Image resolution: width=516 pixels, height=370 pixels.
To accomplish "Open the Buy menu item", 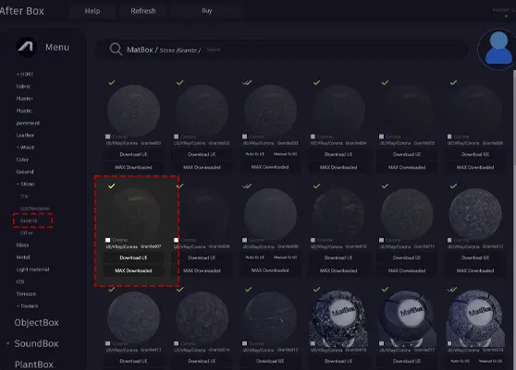I will pos(206,11).
